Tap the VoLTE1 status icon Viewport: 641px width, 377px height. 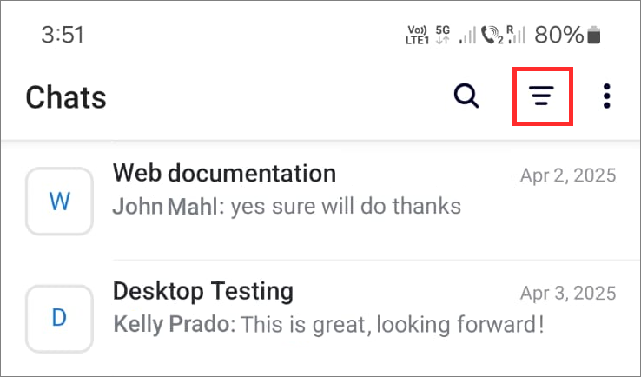click(418, 35)
